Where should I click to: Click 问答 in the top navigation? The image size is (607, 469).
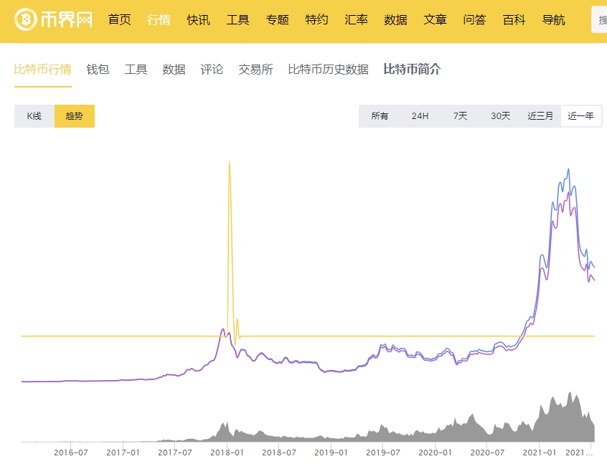click(474, 19)
